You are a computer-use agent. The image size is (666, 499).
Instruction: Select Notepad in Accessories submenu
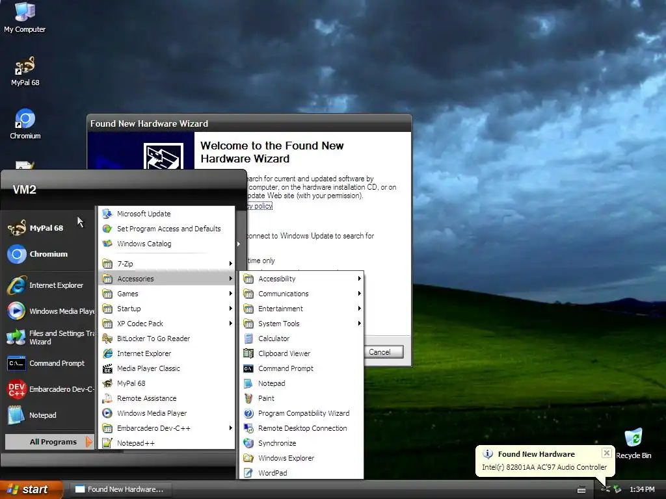click(x=302, y=383)
